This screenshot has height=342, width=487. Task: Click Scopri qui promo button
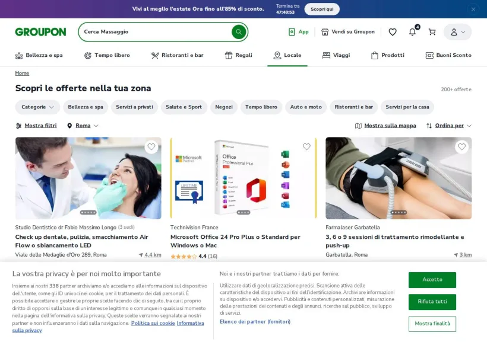tap(322, 9)
